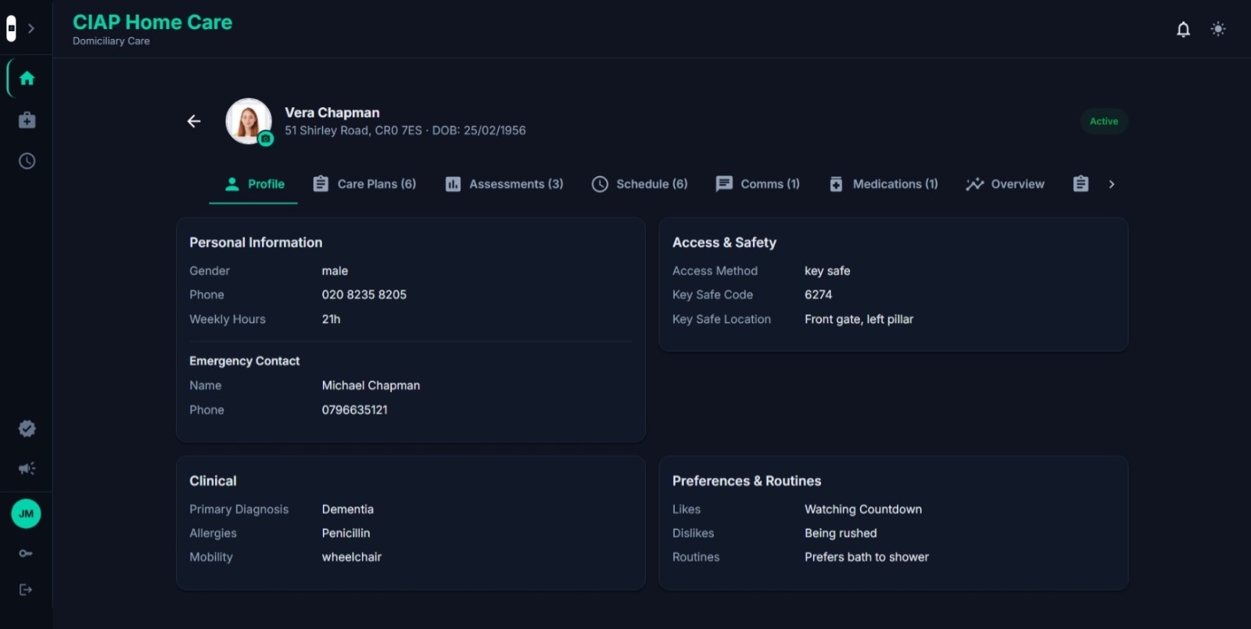1251x629 pixels.
Task: Click the logout icon in sidebar
Action: (26, 590)
